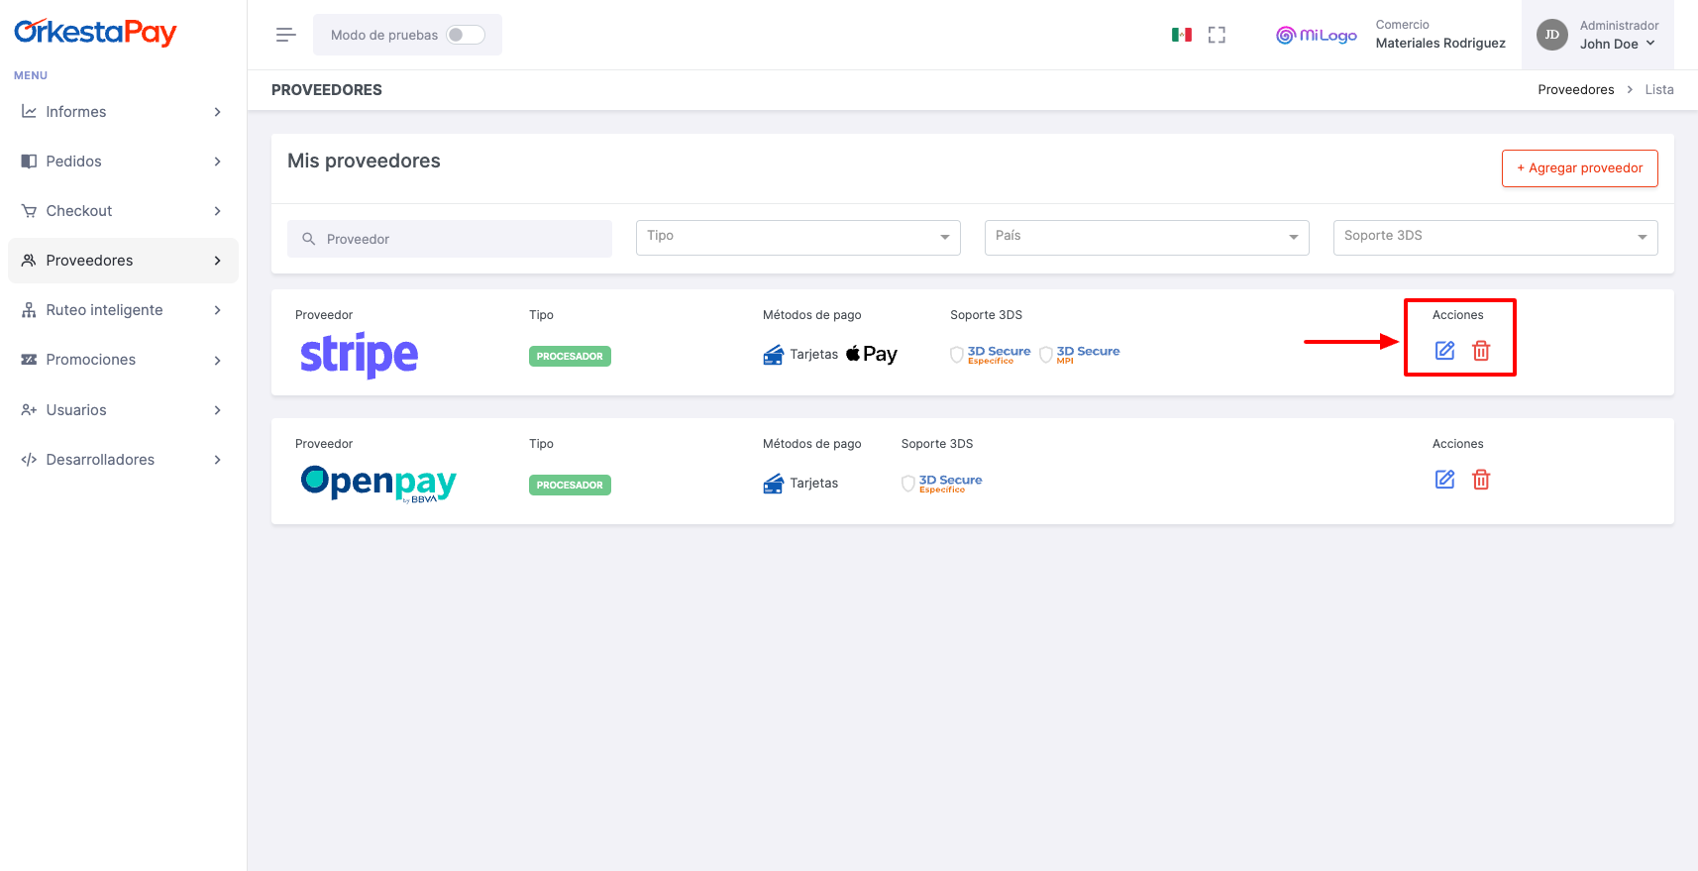Click the Lista breadcrumb
This screenshot has width=1698, height=871.
point(1659,90)
